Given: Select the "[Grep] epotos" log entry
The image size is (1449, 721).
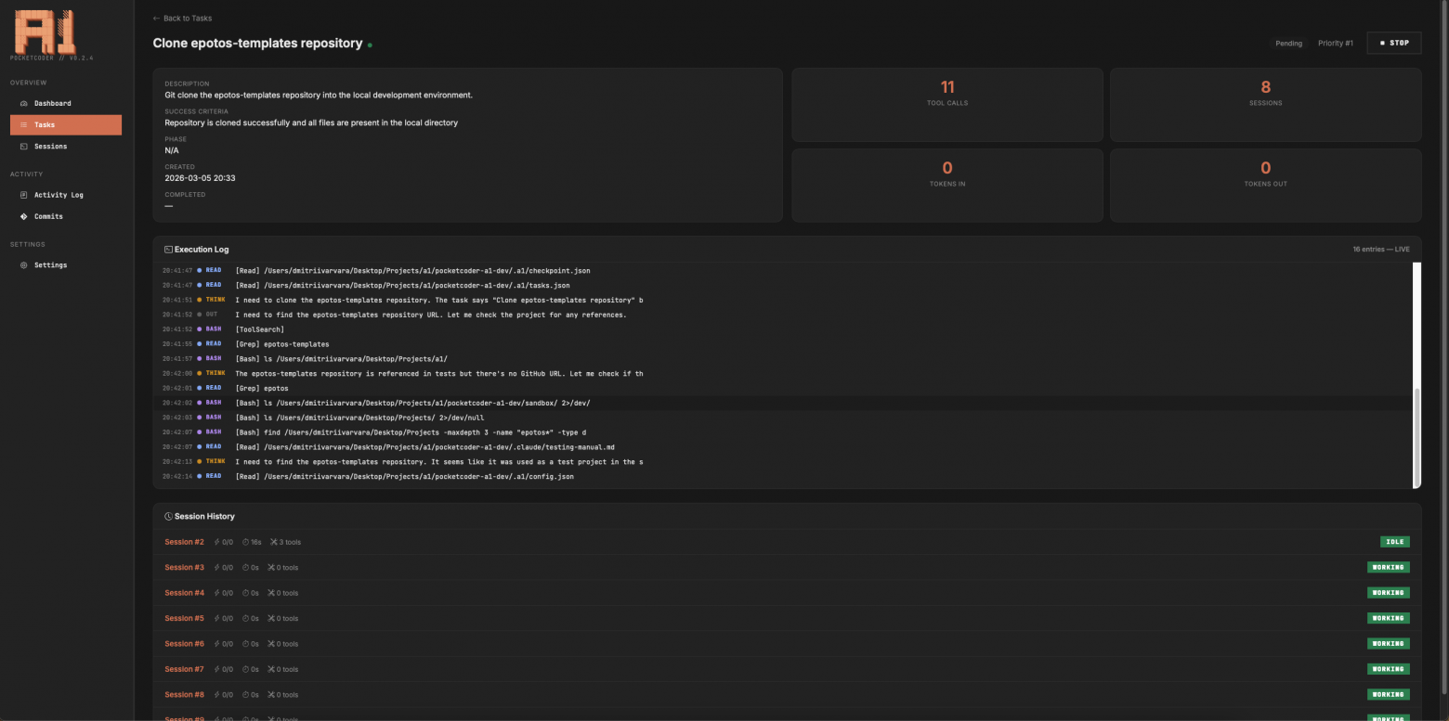Looking at the screenshot, I should [x=783, y=388].
